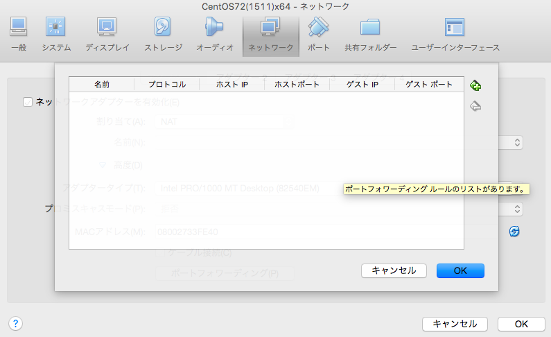This screenshot has width=551, height=337.
Task: Click the settings window キャンセル button
Action: click(455, 324)
